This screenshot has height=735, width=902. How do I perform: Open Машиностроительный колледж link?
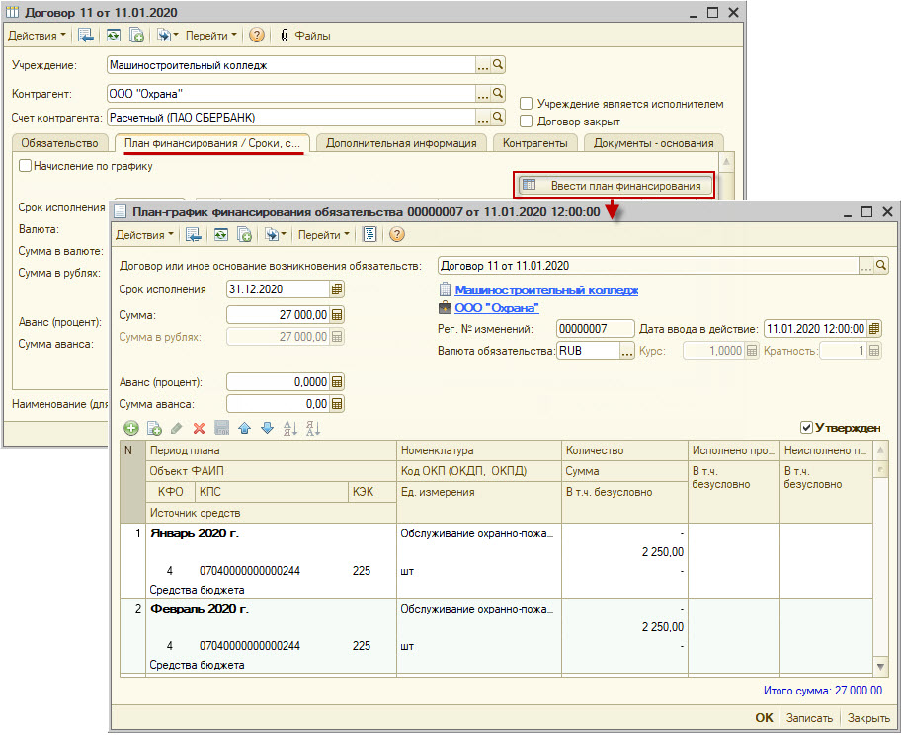click(545, 290)
